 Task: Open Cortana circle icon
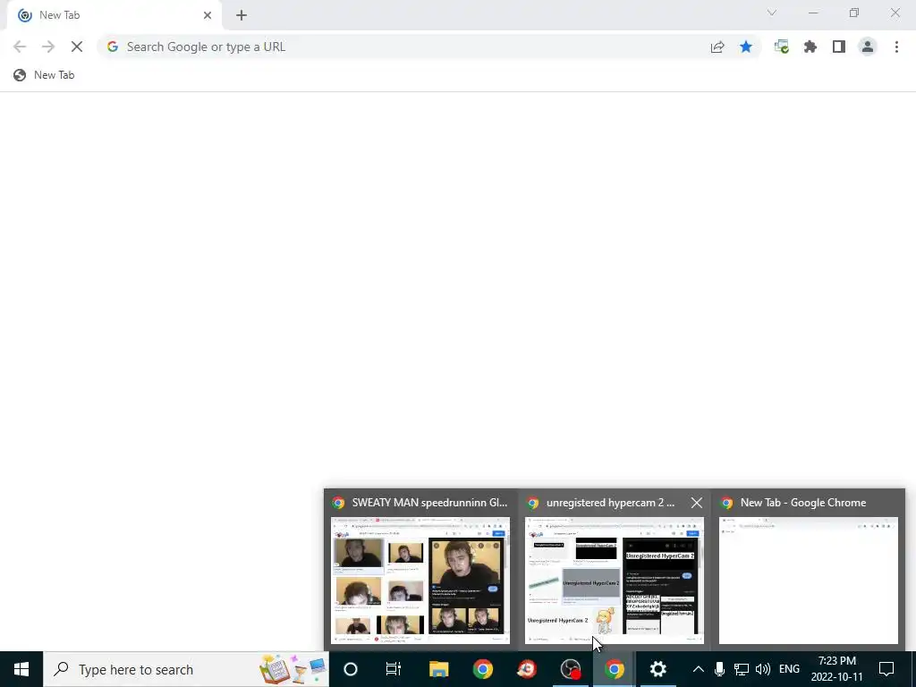(351, 669)
